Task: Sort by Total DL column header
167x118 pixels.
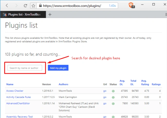Action: tap(133, 83)
